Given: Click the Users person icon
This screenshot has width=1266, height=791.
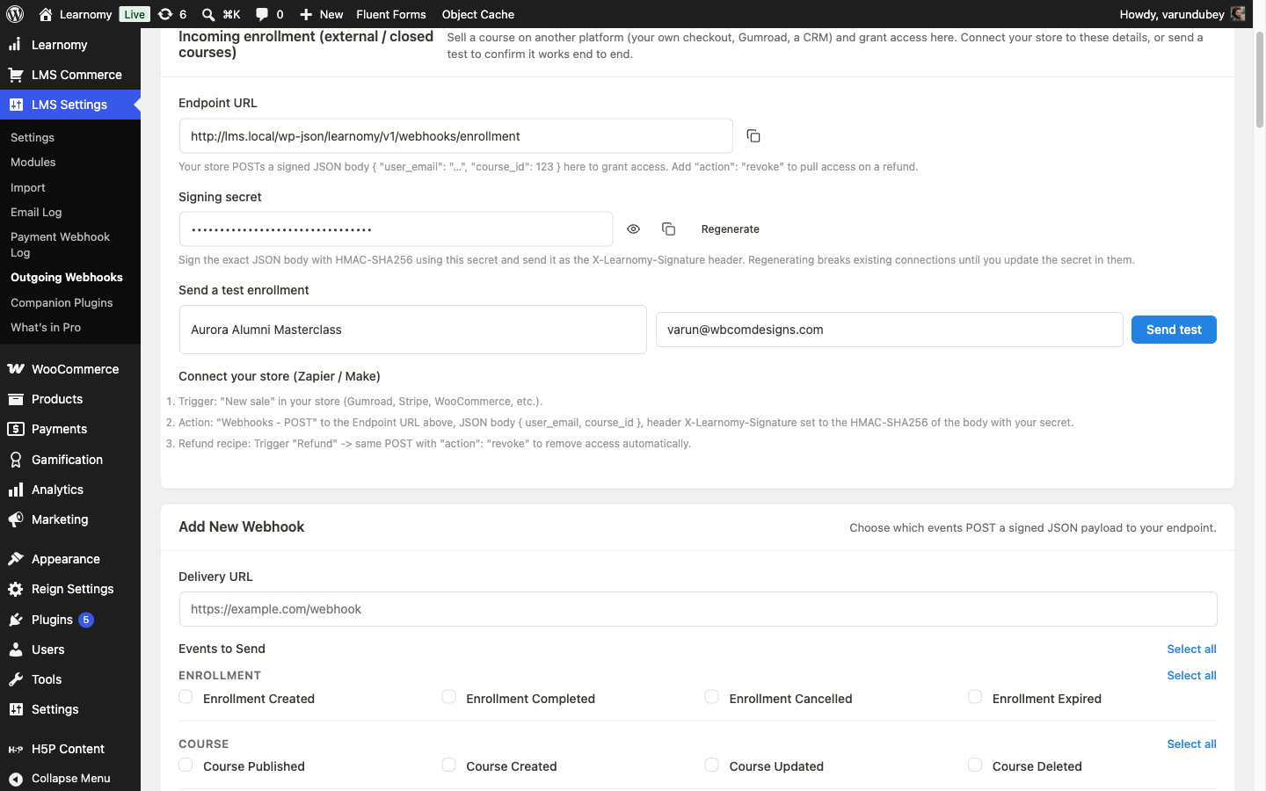Looking at the screenshot, I should click(16, 649).
